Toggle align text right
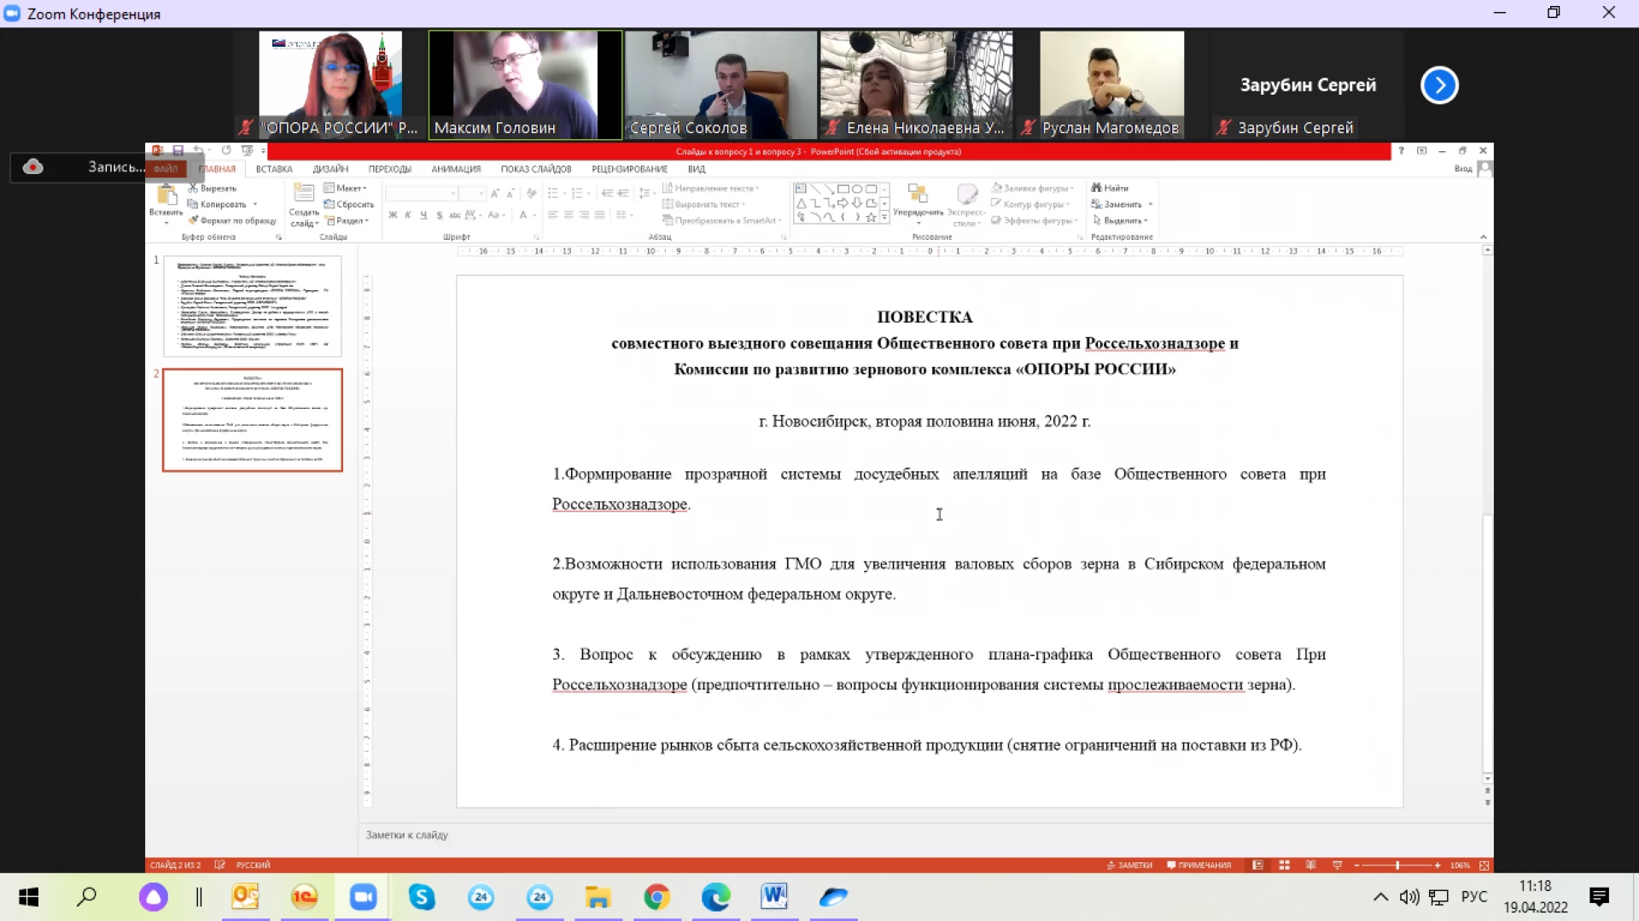Viewport: 1639px width, 921px height. [584, 215]
